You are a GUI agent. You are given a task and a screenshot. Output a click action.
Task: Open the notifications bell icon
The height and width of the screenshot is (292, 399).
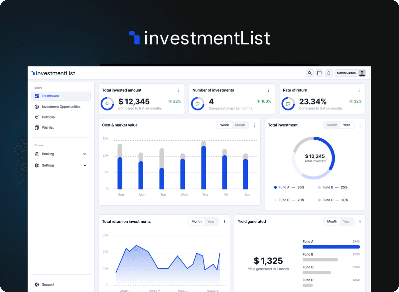(329, 73)
